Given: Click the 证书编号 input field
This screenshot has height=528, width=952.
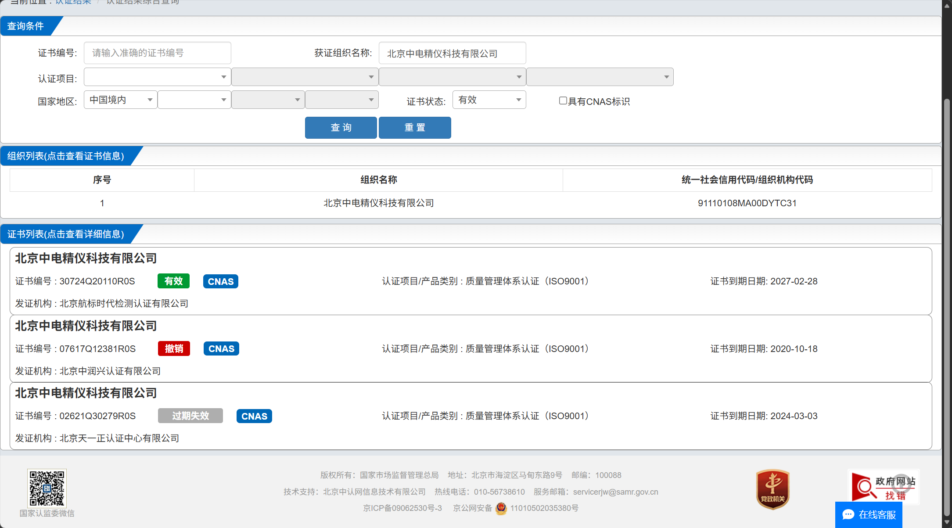Looking at the screenshot, I should pyautogui.click(x=157, y=53).
